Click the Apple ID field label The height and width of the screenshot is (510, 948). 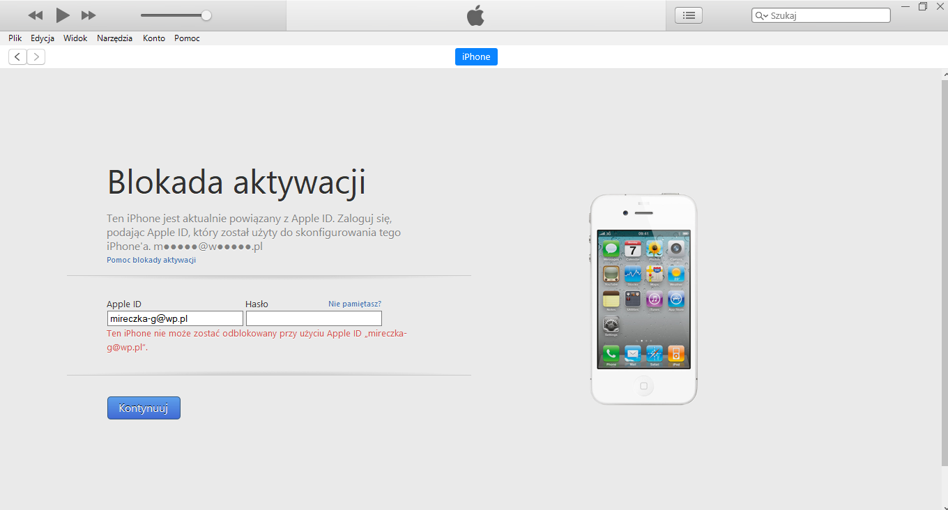(124, 304)
